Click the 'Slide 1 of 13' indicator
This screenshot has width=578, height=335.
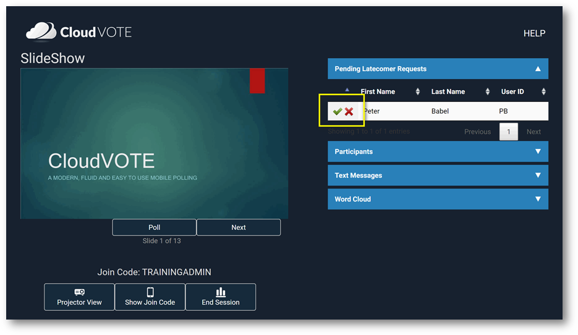(161, 240)
